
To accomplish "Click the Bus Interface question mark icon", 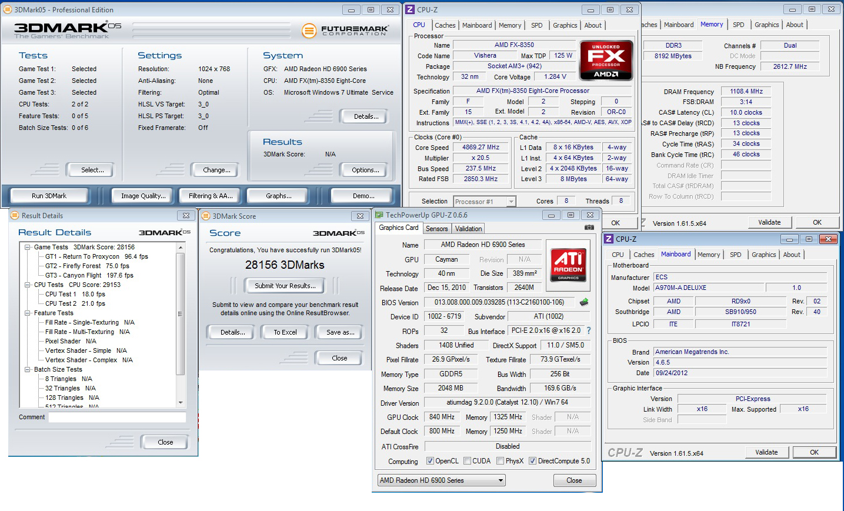I will [x=589, y=330].
